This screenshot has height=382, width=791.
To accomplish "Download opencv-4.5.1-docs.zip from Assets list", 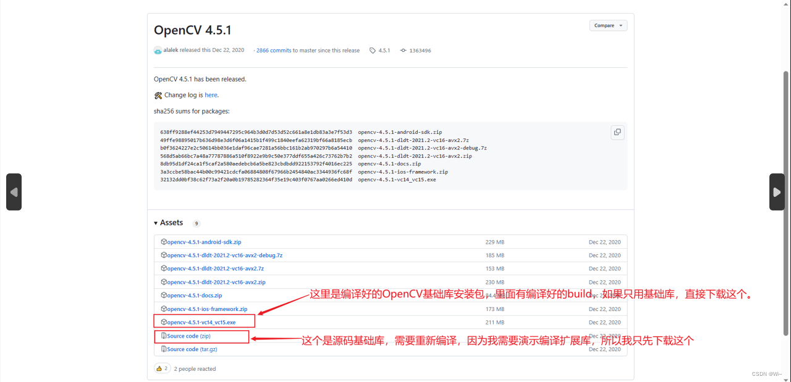I will (x=194, y=296).
